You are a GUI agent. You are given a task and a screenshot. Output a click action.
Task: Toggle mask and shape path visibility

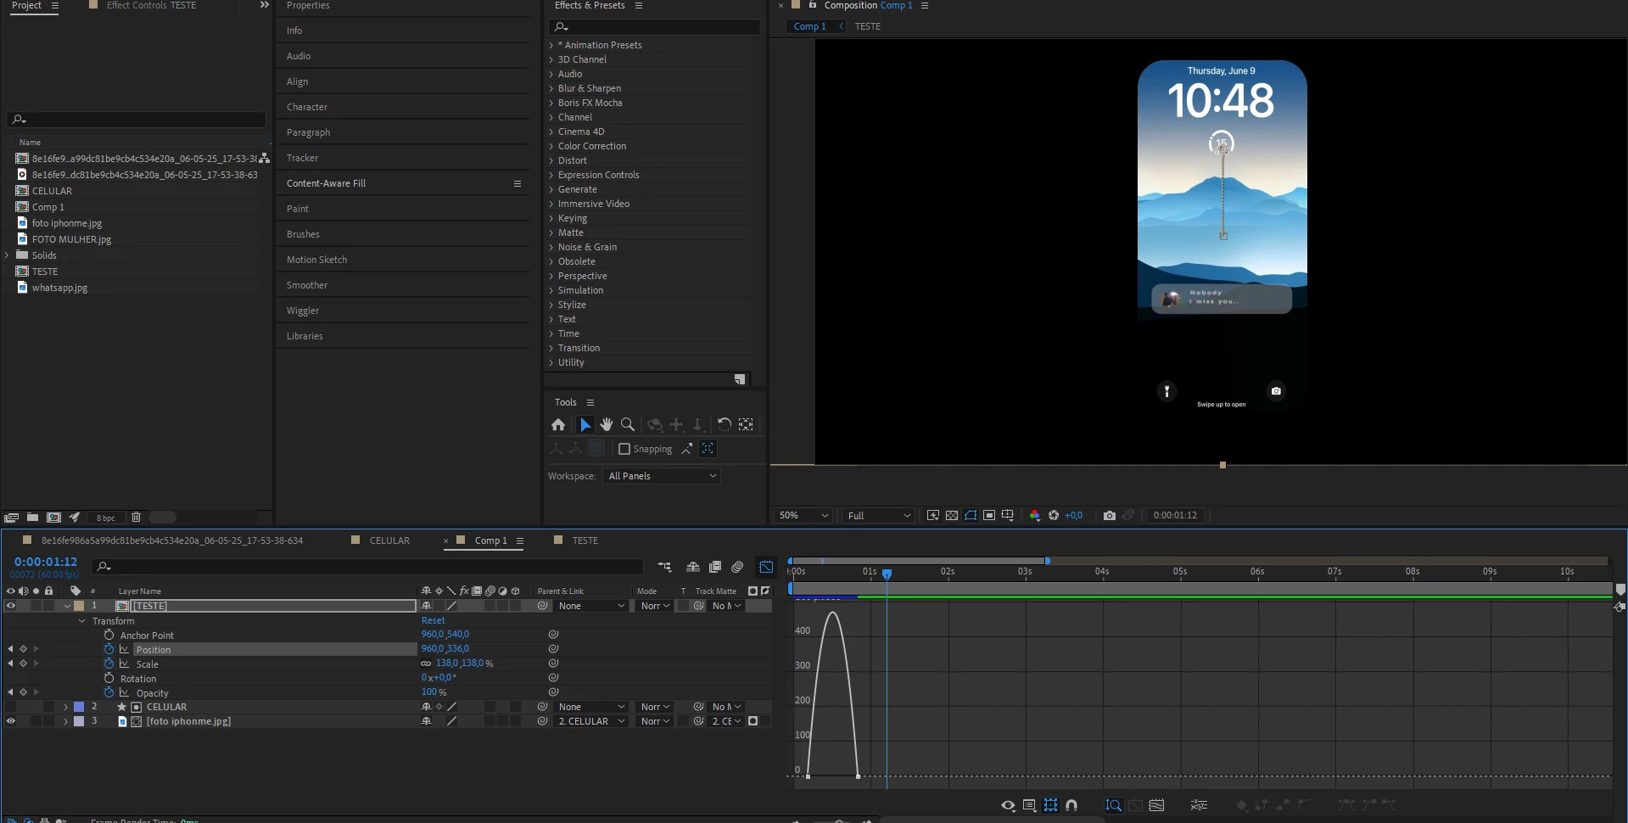[971, 515]
